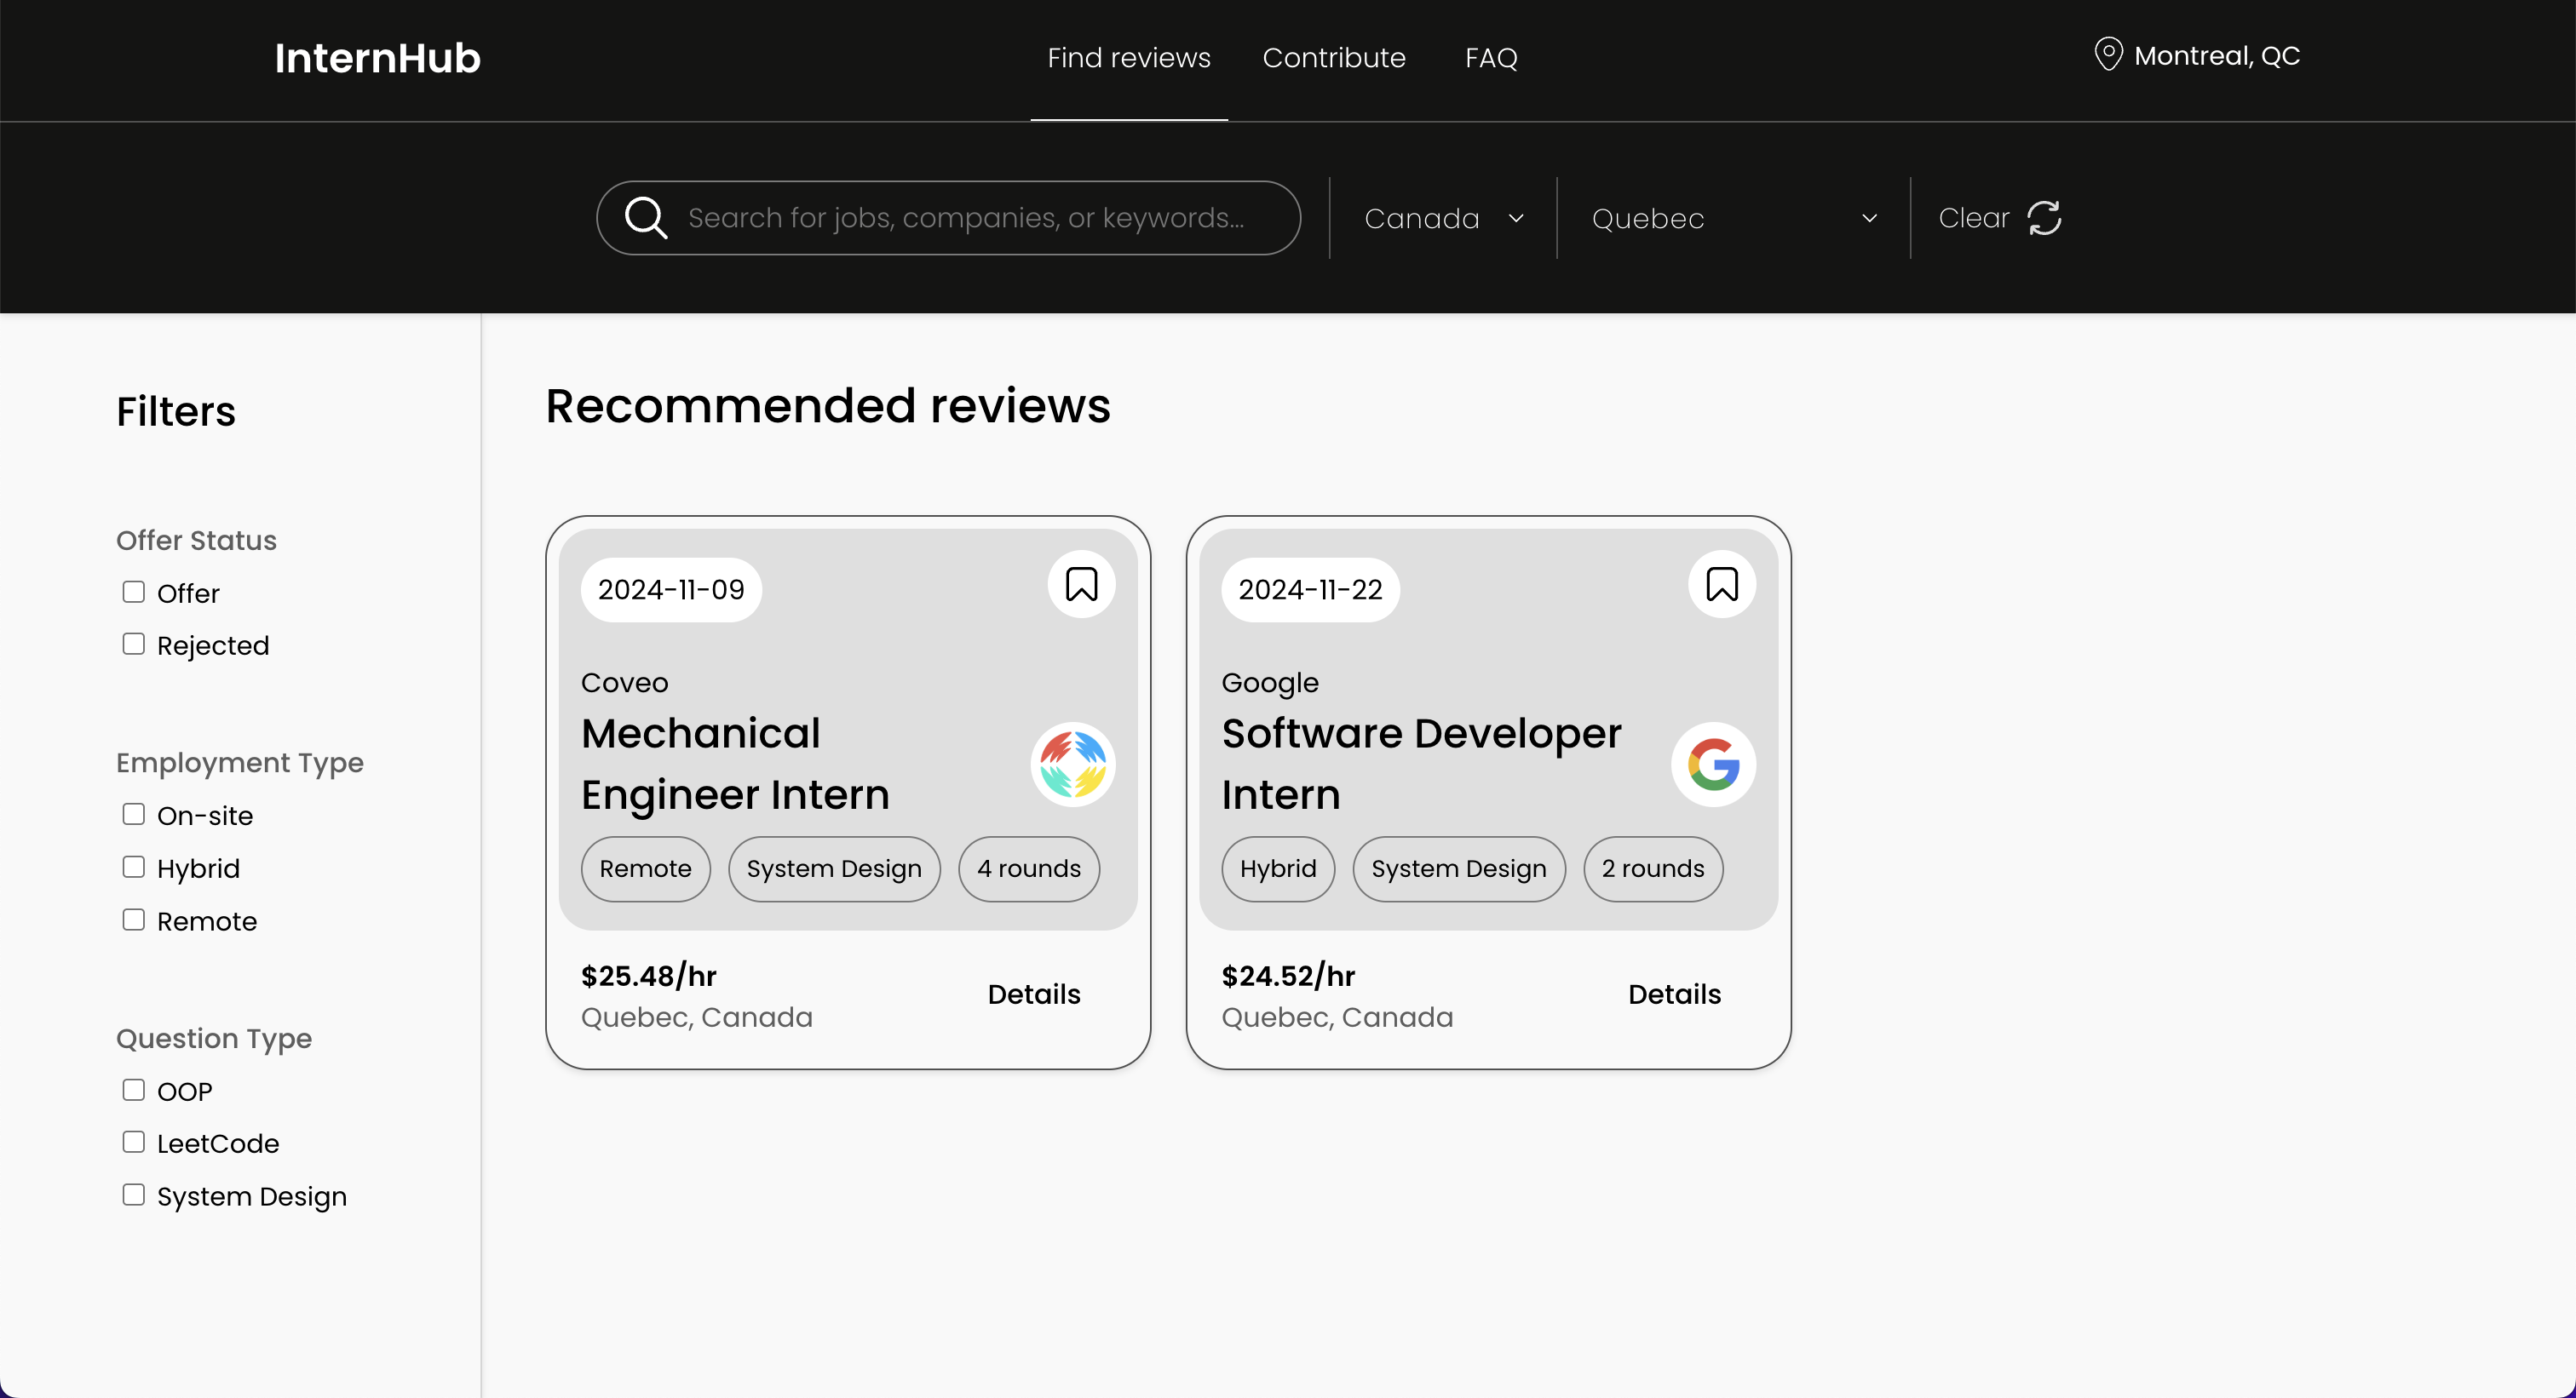This screenshot has height=1398, width=2576.
Task: Click the location pin icon beside Montreal
Action: click(2108, 55)
